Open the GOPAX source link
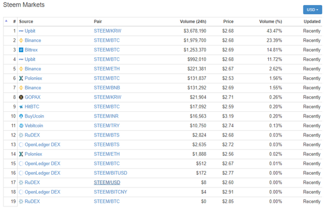 tap(33, 97)
